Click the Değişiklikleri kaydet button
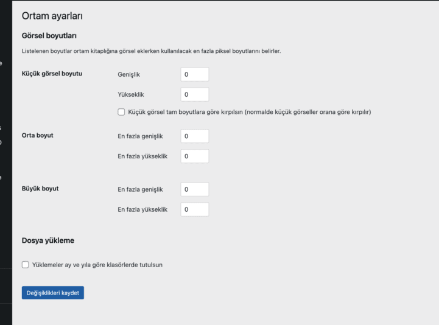The height and width of the screenshot is (325, 439). (x=52, y=293)
